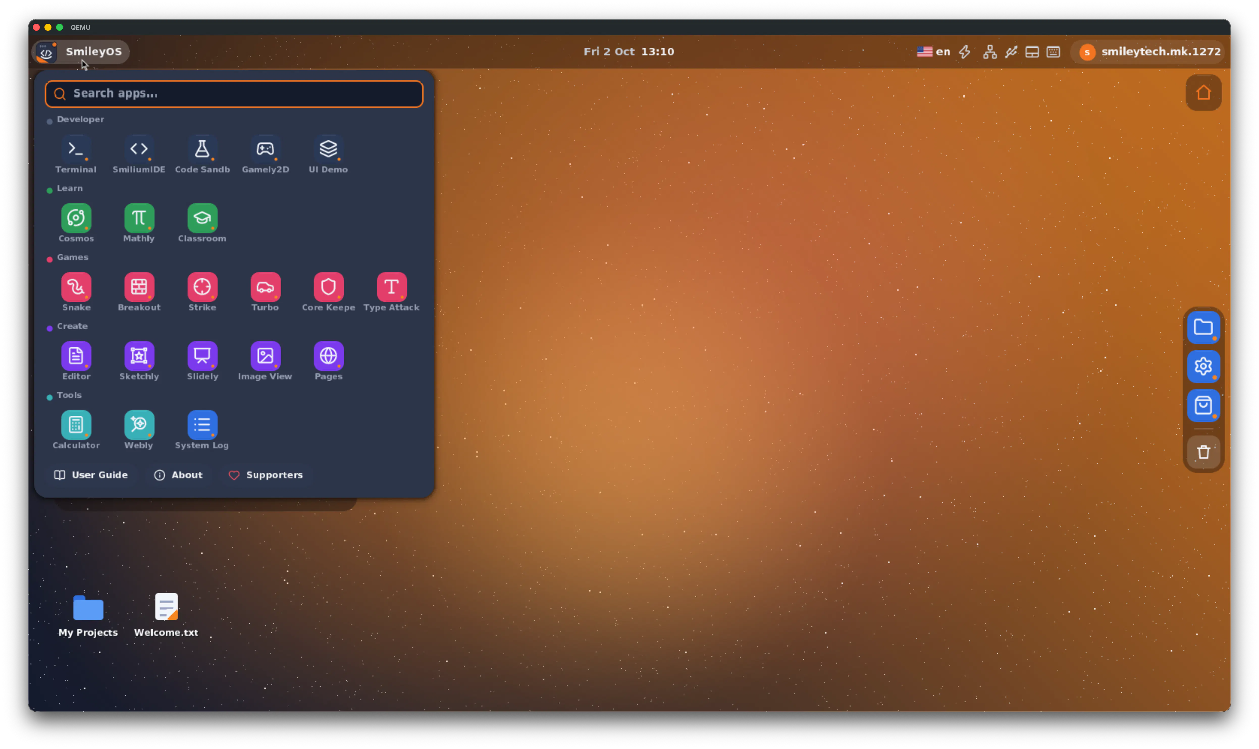Launch the Turbo racing game
The height and width of the screenshot is (749, 1259).
(265, 292)
